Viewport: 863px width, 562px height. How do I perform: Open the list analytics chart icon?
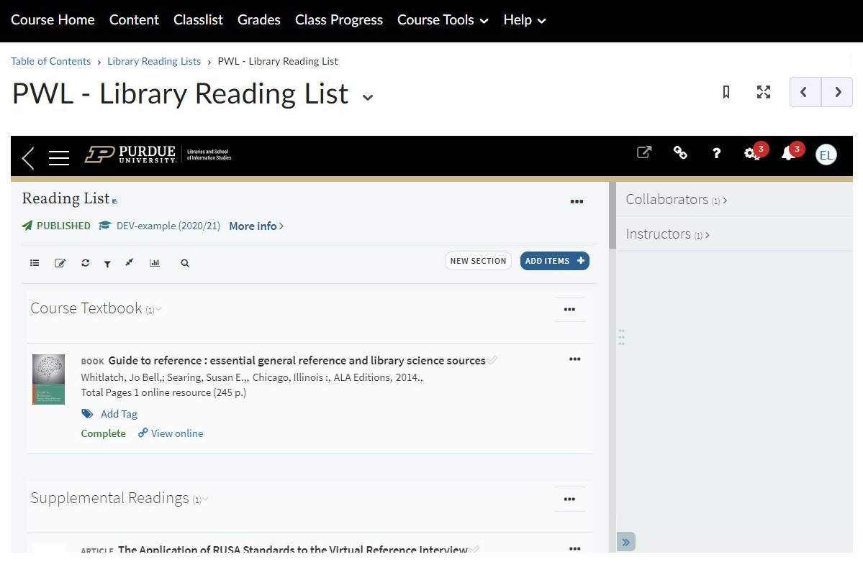coord(154,262)
